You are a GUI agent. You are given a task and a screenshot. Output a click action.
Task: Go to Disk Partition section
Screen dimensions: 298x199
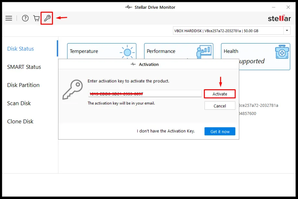(23, 85)
